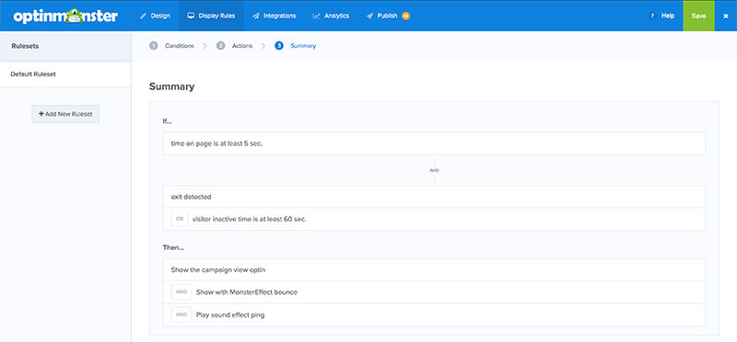This screenshot has height=342, width=737.
Task: Click the OptinMonster logo
Action: (x=65, y=16)
